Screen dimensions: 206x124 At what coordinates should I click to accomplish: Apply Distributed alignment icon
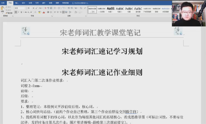point(66,12)
